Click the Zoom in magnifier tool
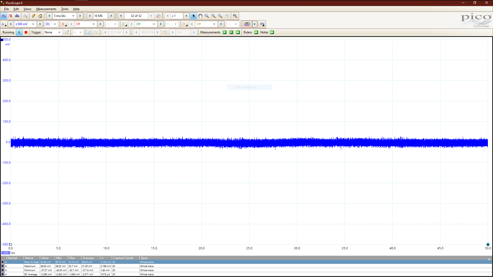 [x=214, y=16]
